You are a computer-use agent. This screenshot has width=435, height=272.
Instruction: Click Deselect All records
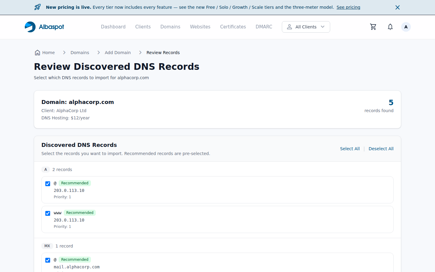[381, 149]
